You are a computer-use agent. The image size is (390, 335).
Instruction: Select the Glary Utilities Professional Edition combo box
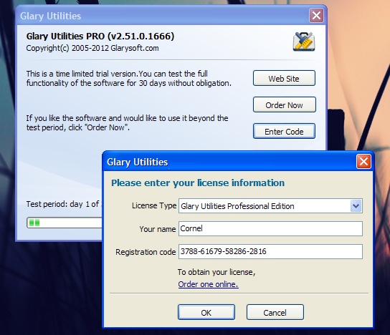[270, 206]
